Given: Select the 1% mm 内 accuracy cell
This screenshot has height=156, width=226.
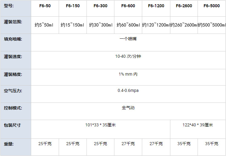Looking at the screenshot, I should (x=128, y=74).
